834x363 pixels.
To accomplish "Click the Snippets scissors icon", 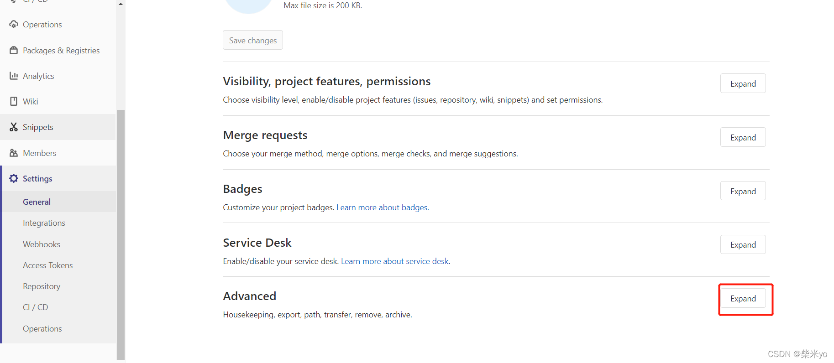I will click(x=14, y=127).
